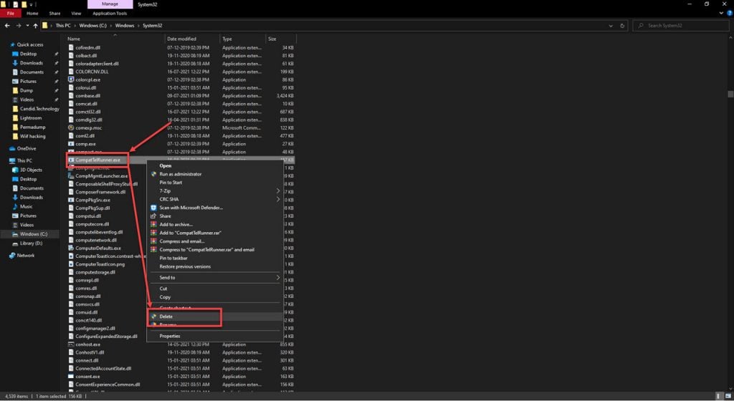Choose Pin to Start
Screen dimensions: 734x401
(215, 183)
